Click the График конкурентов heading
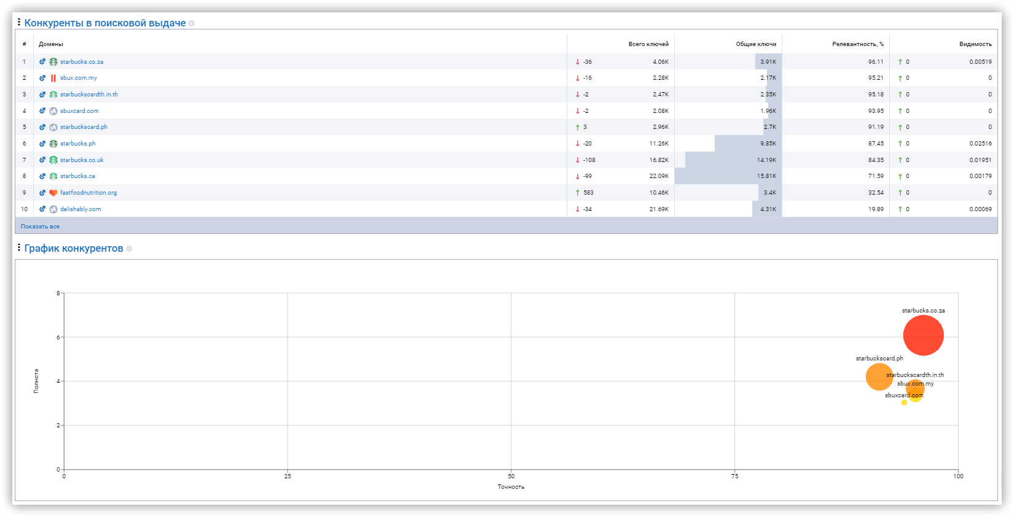 74,248
